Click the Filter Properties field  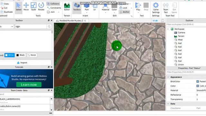pyautogui.click(x=186, y=72)
